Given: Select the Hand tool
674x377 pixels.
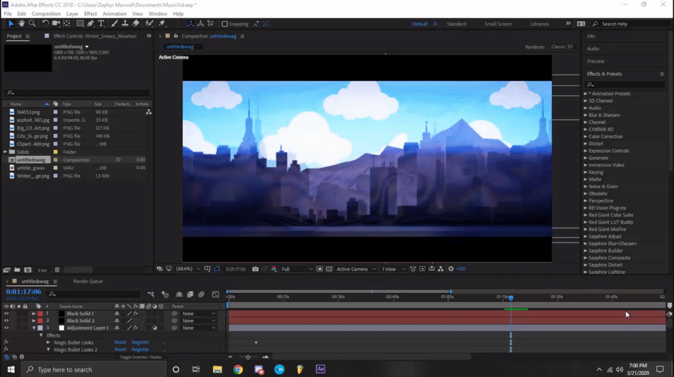Looking at the screenshot, I should [x=21, y=24].
